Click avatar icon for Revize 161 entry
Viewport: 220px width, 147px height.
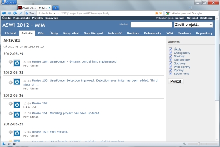coord(17,115)
